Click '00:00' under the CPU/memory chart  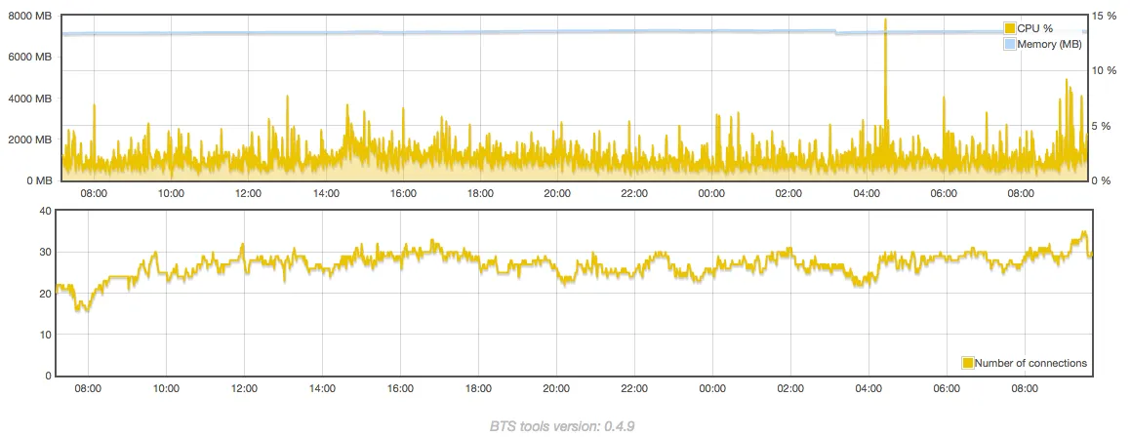click(711, 193)
